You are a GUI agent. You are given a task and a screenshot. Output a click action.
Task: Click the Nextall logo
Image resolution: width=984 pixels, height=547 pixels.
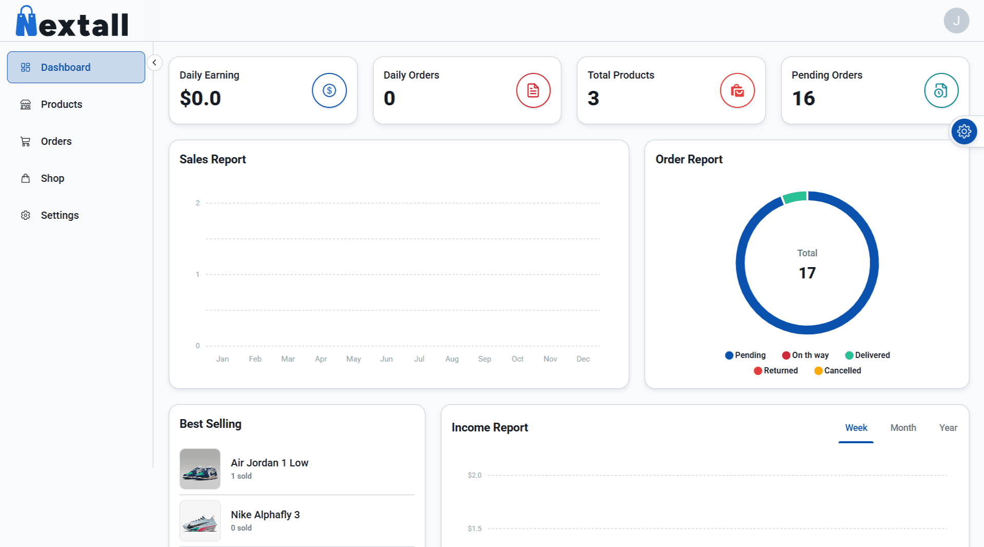(72, 22)
